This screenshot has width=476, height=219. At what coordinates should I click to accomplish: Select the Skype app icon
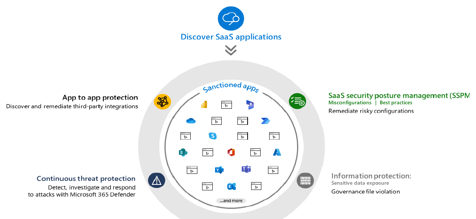[213, 136]
